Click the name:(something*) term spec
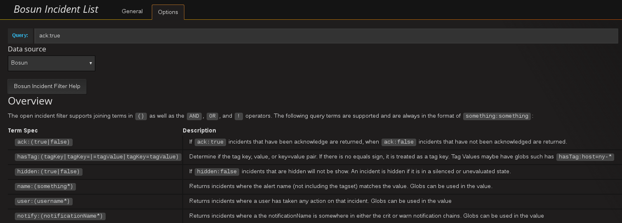This screenshot has width=622, height=223. click(x=45, y=186)
